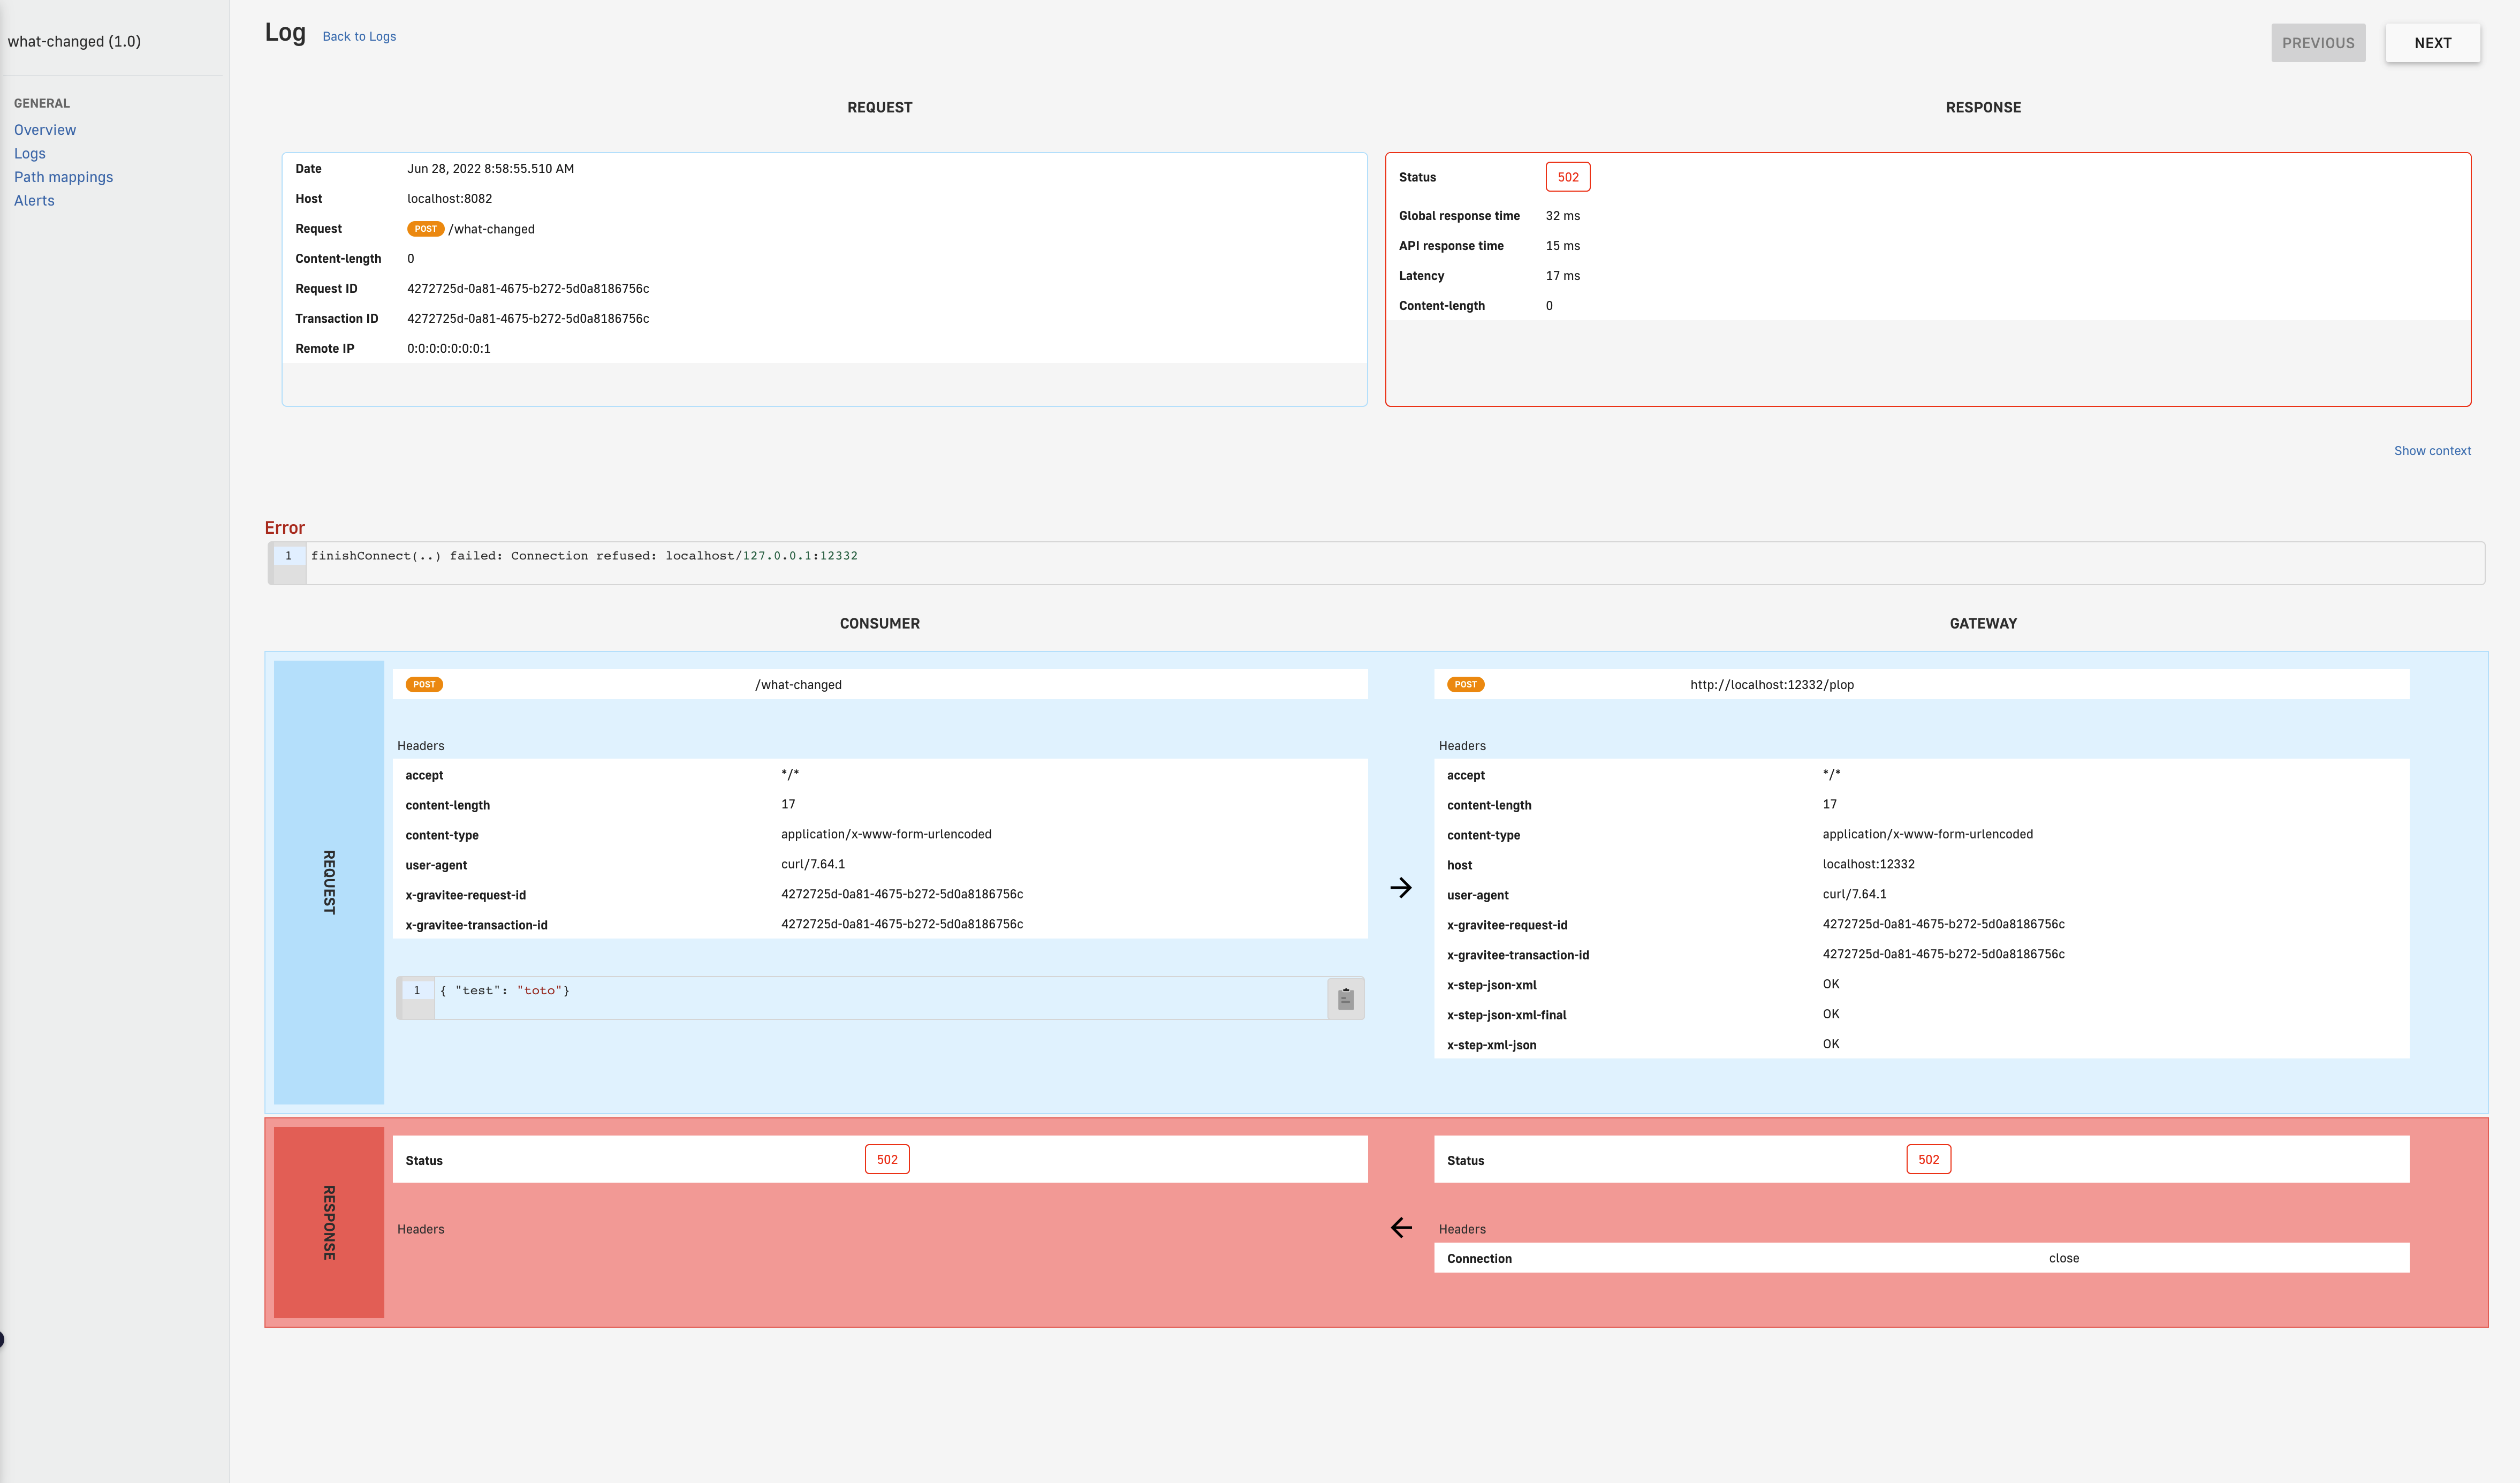The width and height of the screenshot is (2520, 1483).
Task: Open the Logs sidebar item
Action: point(30,153)
